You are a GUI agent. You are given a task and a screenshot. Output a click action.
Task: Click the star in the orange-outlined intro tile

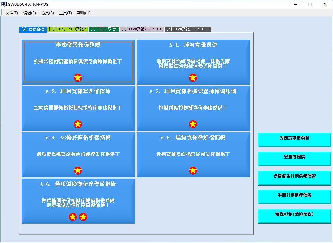click(78, 78)
